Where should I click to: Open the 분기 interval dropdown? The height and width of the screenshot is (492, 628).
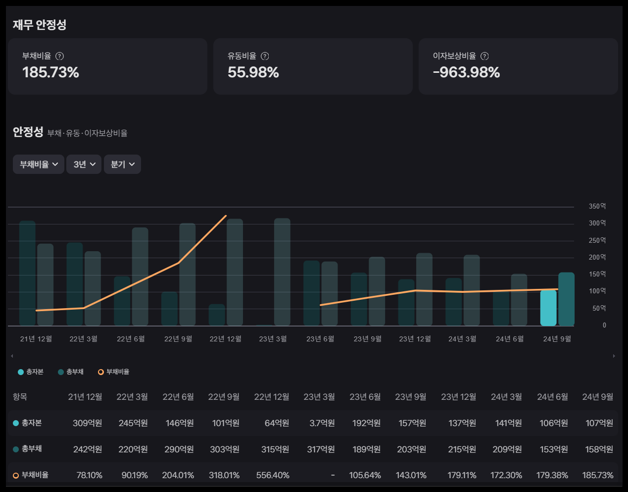[122, 164]
